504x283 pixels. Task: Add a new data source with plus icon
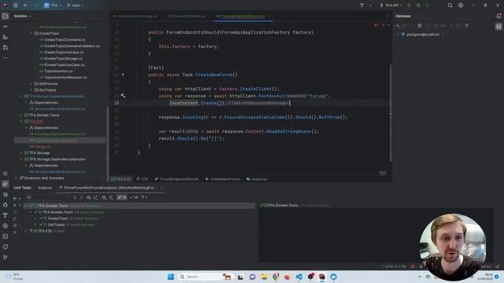[398, 26]
